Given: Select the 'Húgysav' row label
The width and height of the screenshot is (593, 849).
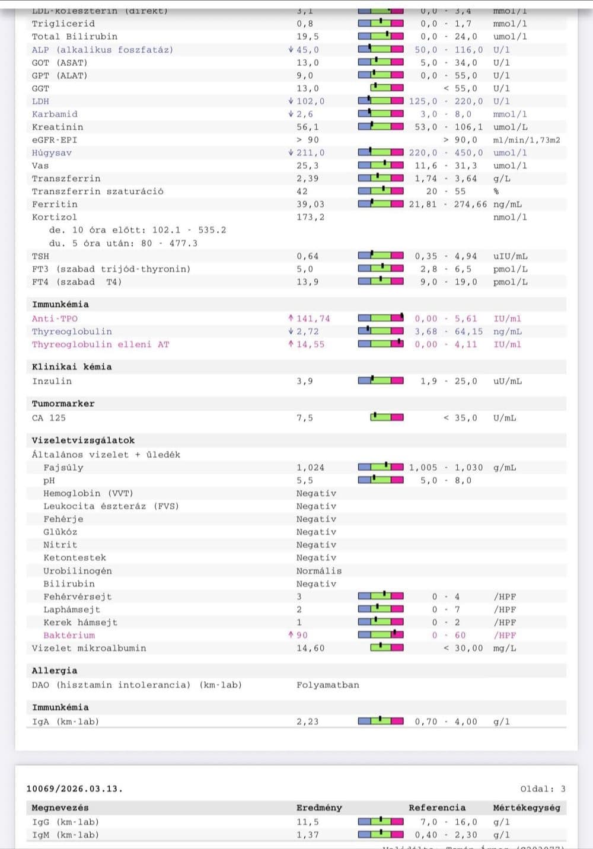Looking at the screenshot, I should coord(52,153).
